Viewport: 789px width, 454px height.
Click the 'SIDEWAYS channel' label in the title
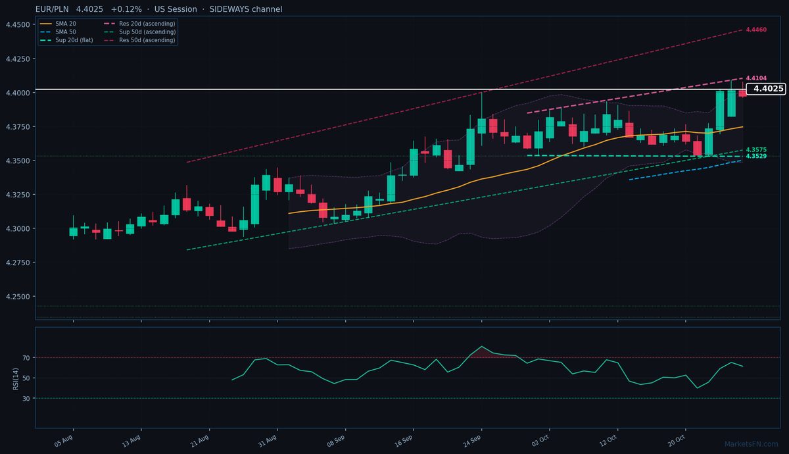(x=246, y=9)
